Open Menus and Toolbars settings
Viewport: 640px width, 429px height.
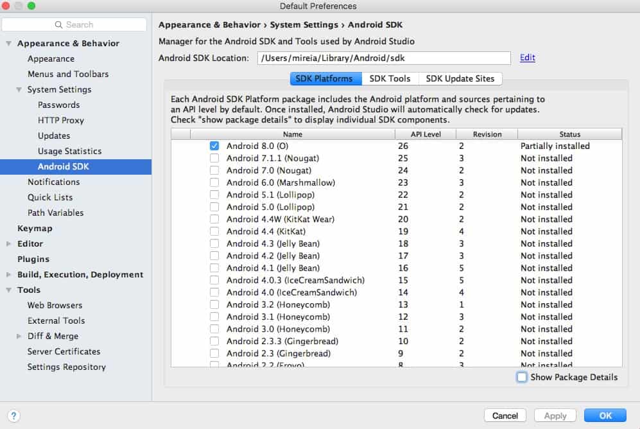(x=68, y=74)
